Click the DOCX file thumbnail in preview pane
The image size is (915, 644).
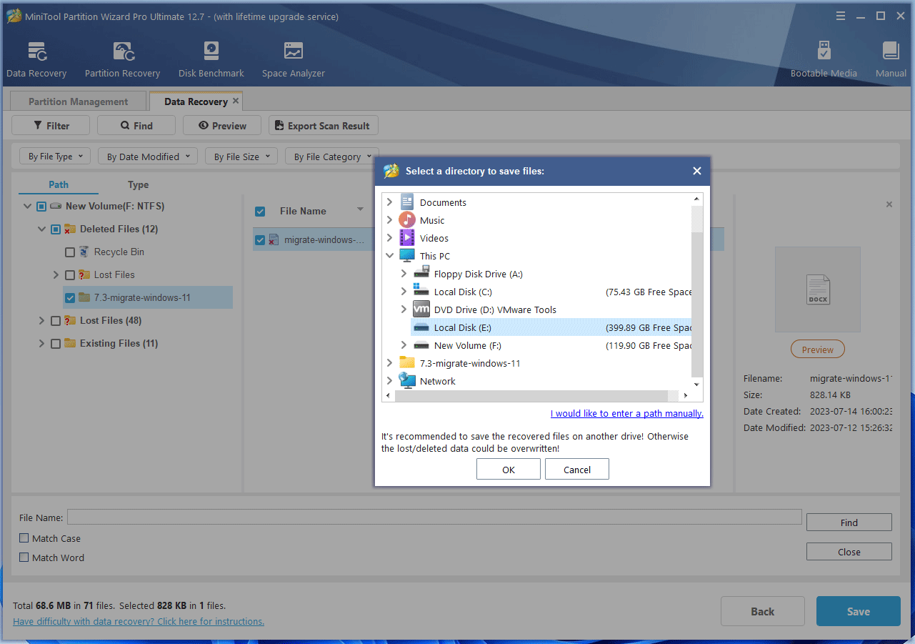point(818,289)
